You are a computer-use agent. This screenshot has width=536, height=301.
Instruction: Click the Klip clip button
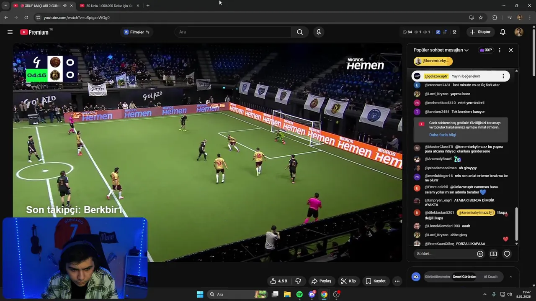pyautogui.click(x=348, y=281)
